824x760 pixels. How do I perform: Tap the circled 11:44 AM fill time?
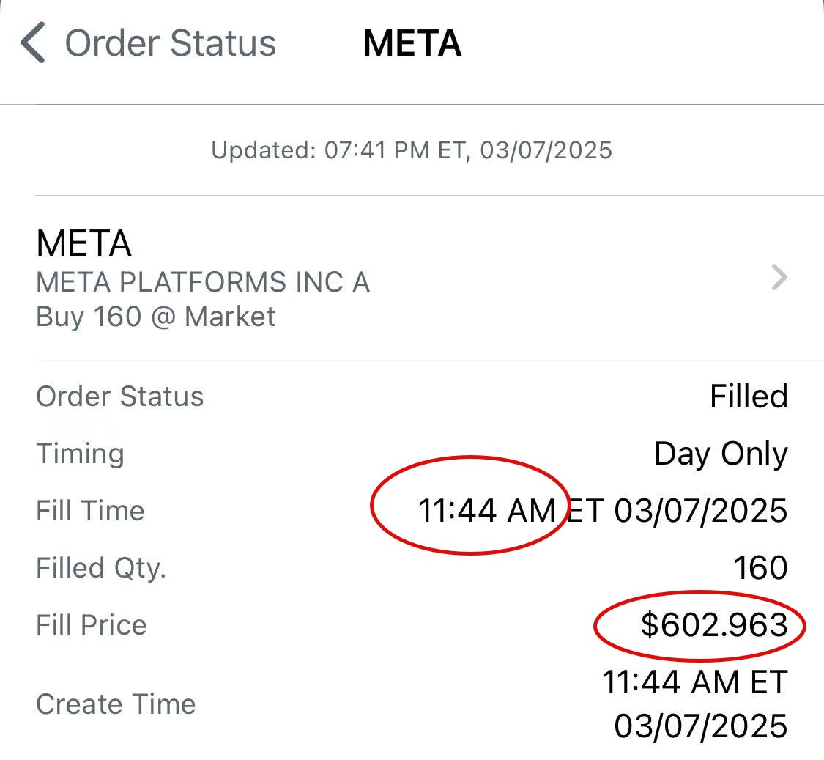click(486, 511)
